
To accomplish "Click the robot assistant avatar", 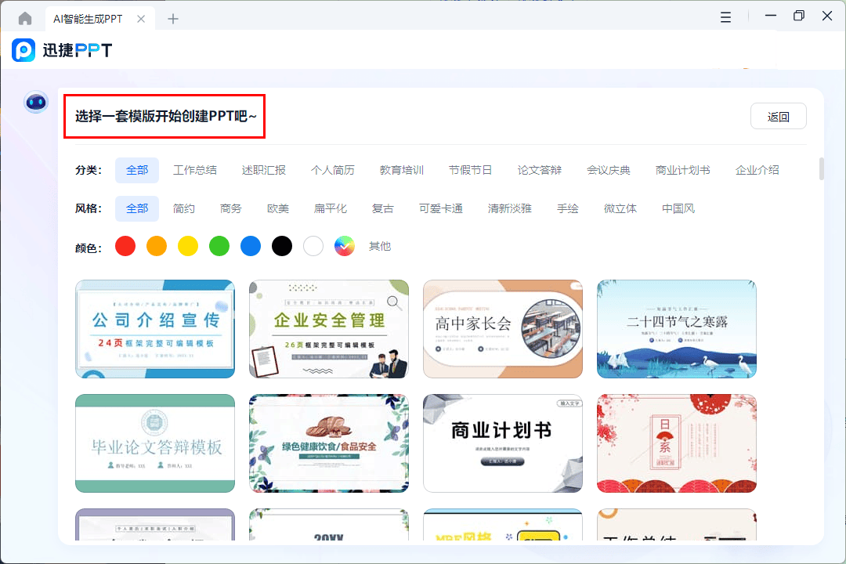I will point(36,102).
